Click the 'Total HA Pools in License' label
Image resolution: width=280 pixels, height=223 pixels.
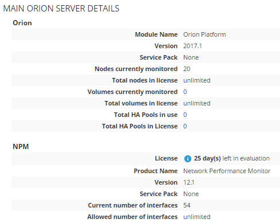coord(140,126)
